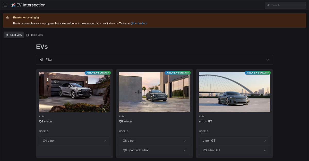Switch to Table View tab
The image size is (309, 161).
point(35,35)
